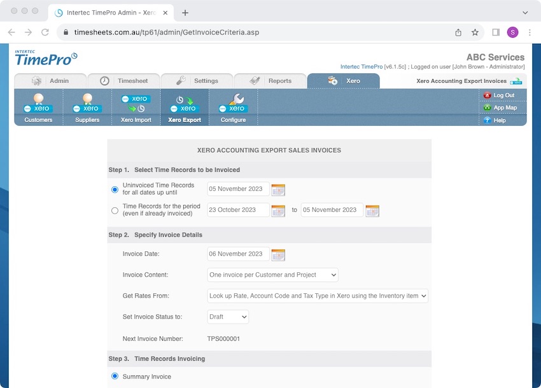
Task: Open the Set Invoice Status dropdown
Action: (228, 317)
